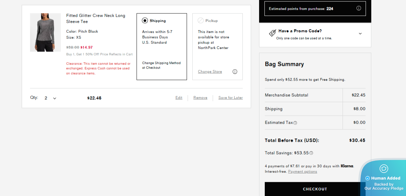Save the item for later

[230, 98]
